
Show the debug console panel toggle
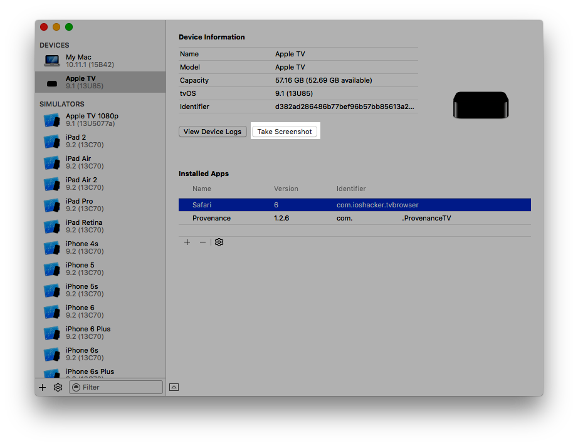tap(174, 387)
